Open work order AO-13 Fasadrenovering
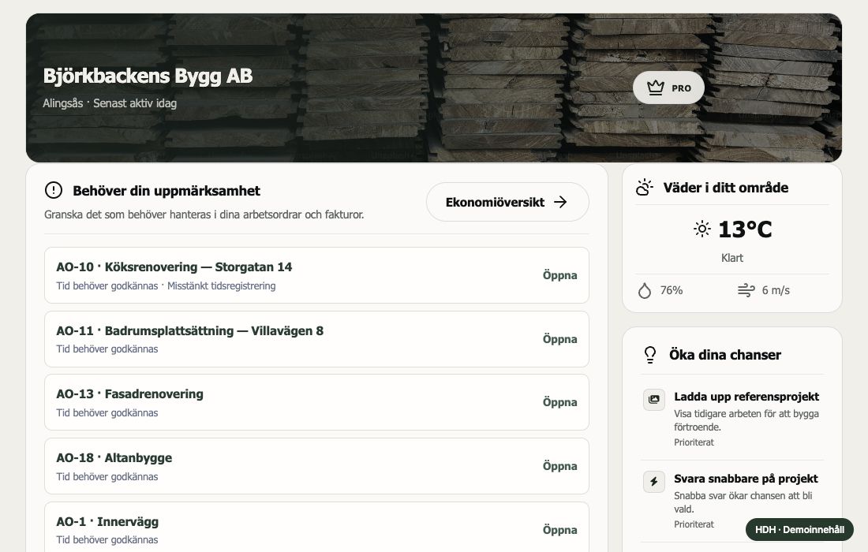Screen dimensions: 868x552 [x=559, y=402]
